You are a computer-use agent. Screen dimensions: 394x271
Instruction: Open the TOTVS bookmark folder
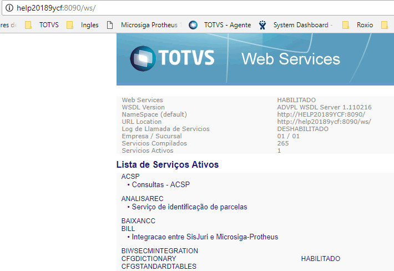pos(42,25)
